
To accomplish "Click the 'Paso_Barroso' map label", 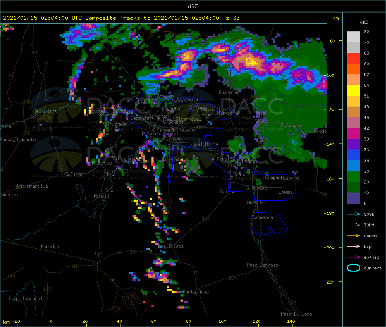I will (x=262, y=265).
